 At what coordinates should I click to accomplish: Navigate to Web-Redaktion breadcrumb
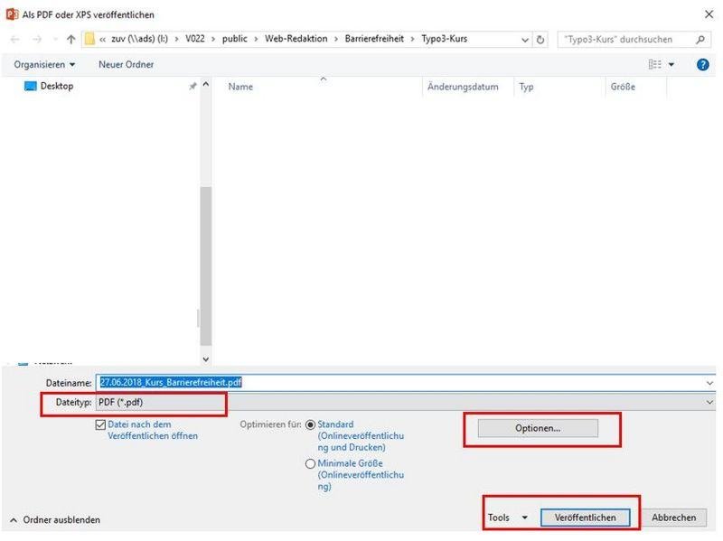point(296,39)
